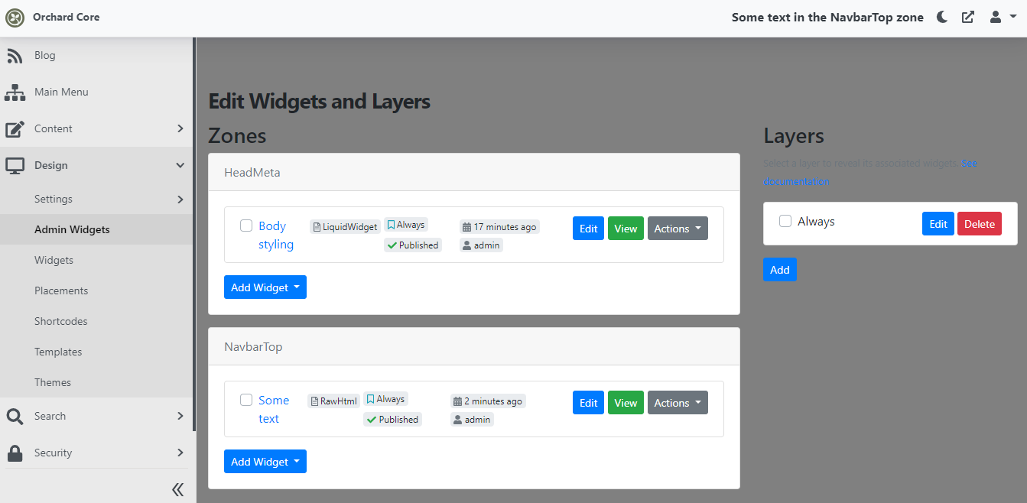Click the 2 minutes ago date badge
The height and width of the screenshot is (503, 1027).
[x=488, y=401]
